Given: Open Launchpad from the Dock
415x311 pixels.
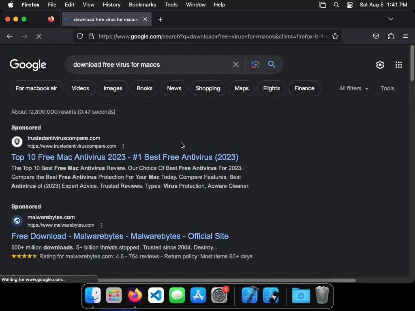Looking at the screenshot, I should pos(114,295).
